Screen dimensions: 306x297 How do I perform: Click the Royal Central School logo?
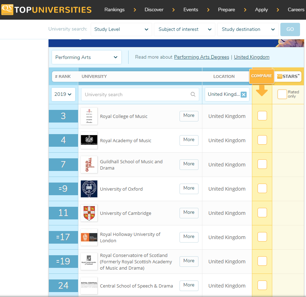pos(89,285)
